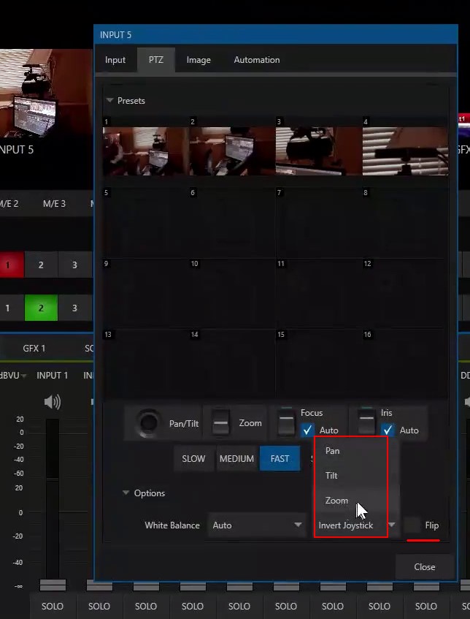Collapse the Presets section

109,101
